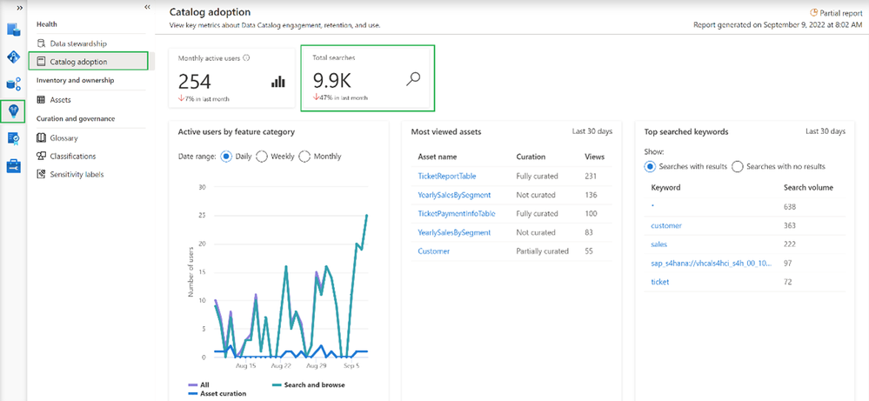Click the ticket keyword link
This screenshot has width=869, height=401.
[660, 282]
